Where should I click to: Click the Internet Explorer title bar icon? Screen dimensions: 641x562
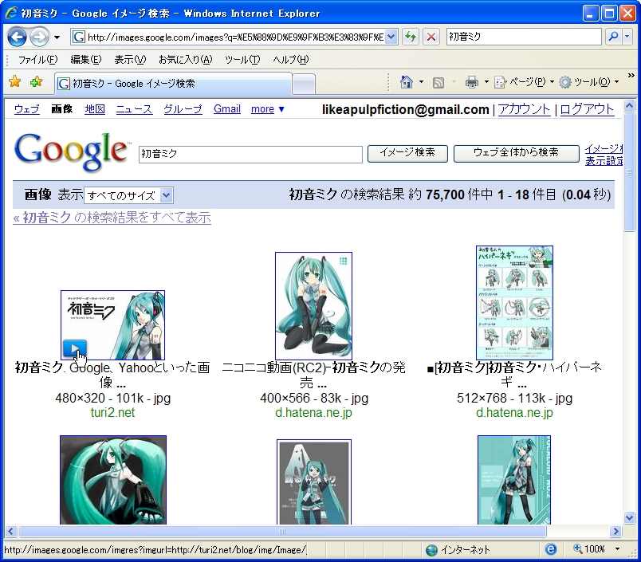tap(11, 13)
